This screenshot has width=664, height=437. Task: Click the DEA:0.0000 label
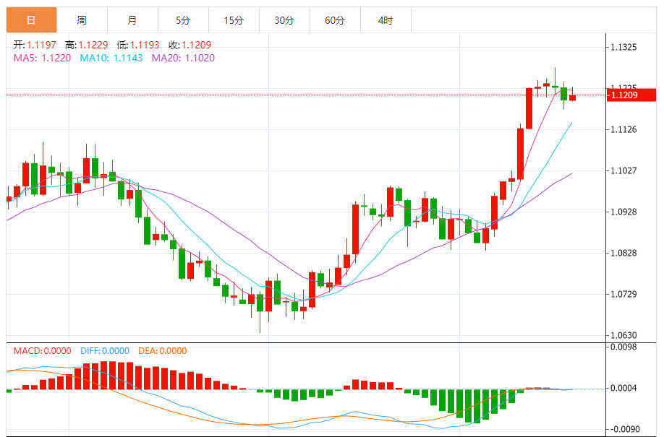pos(163,351)
